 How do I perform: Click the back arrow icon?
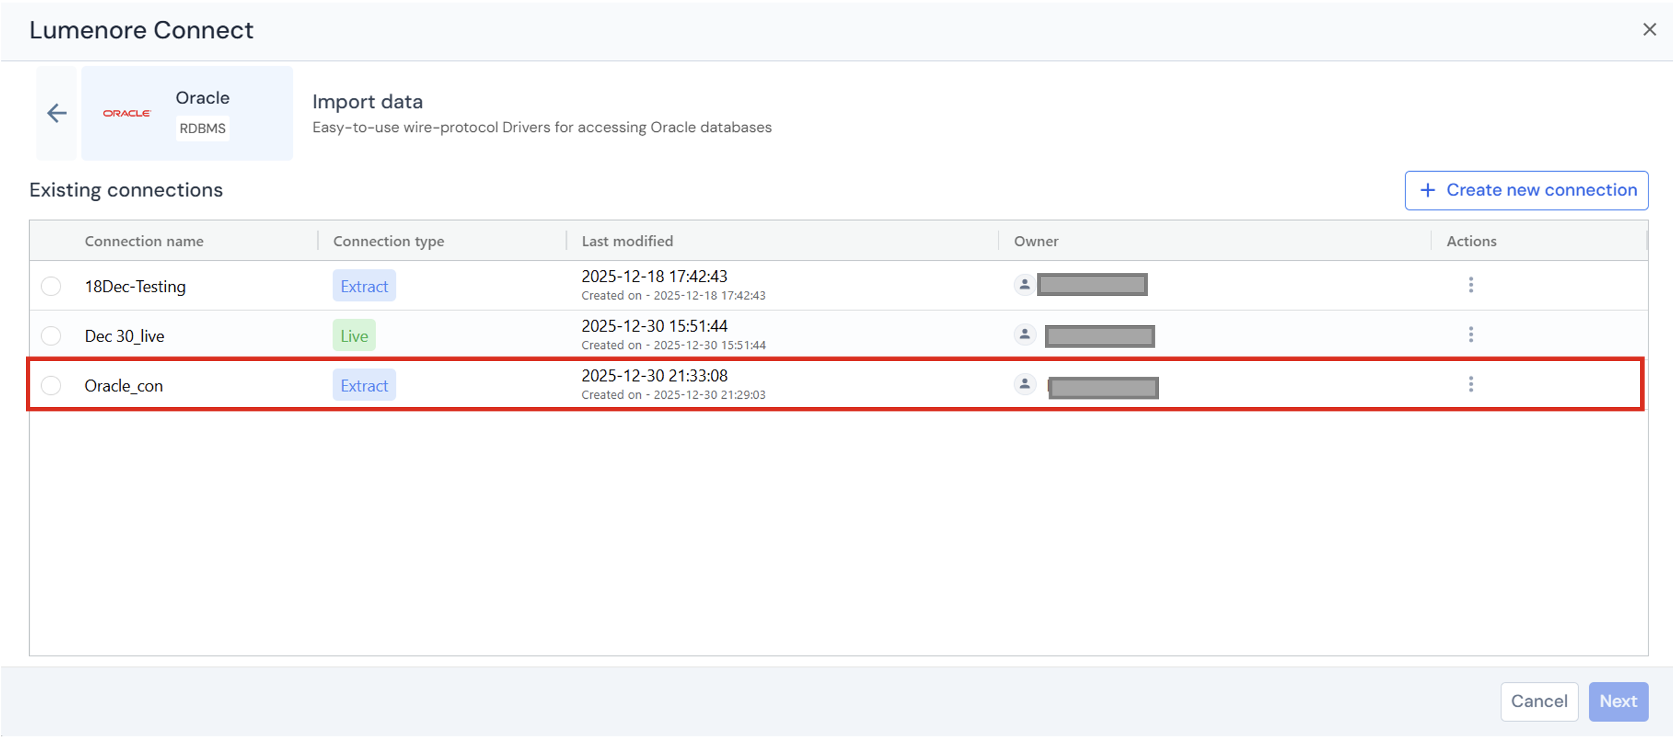point(57,113)
